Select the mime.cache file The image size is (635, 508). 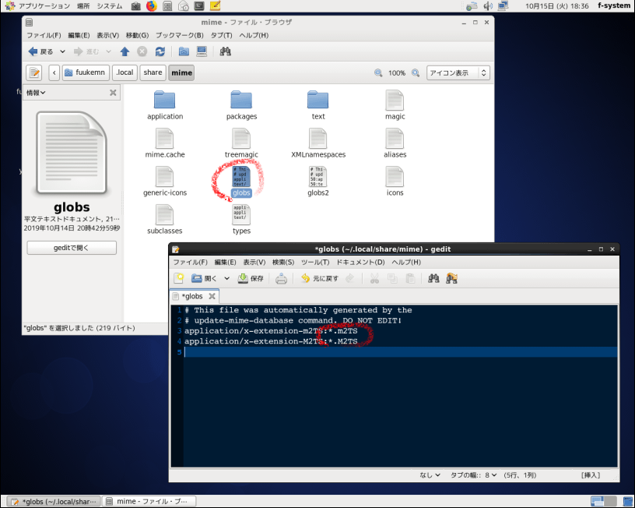click(165, 143)
